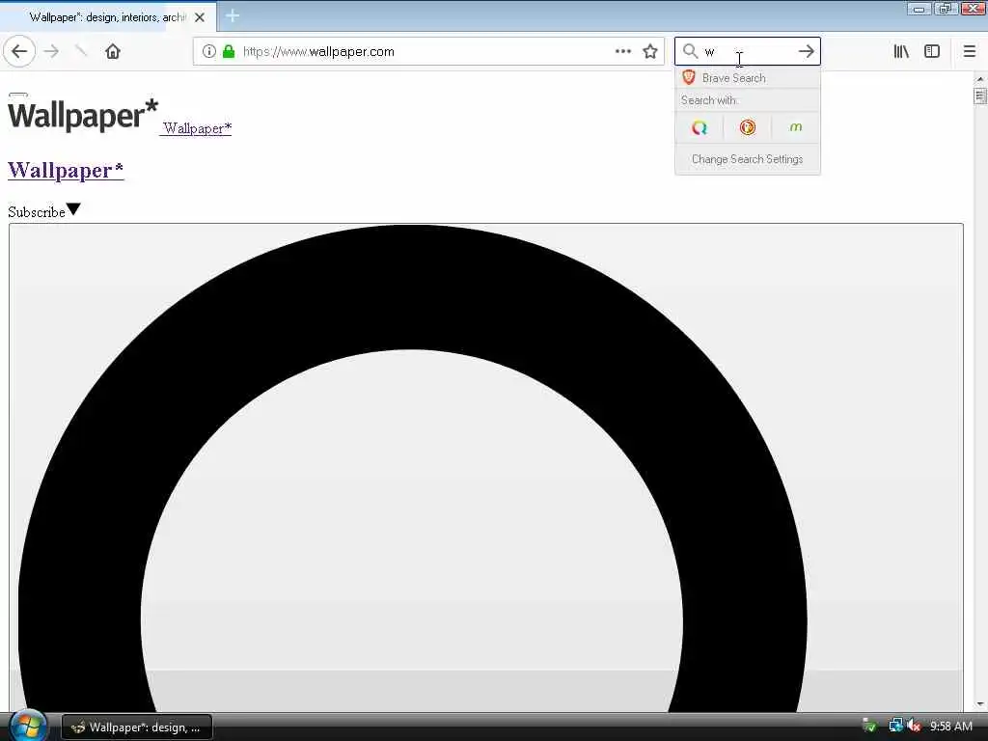Click inside the search input field
The width and height of the screenshot is (988, 741).
[x=747, y=52]
